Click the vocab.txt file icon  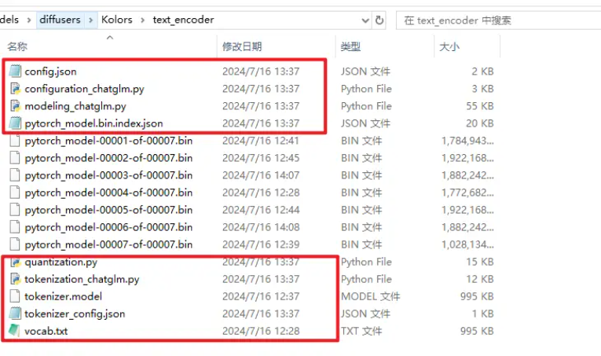point(16,332)
